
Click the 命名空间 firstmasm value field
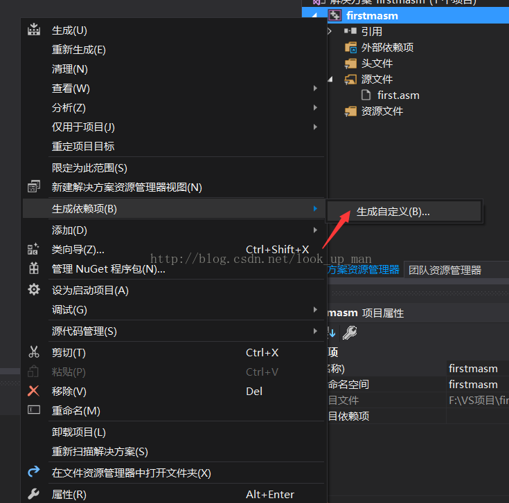[x=478, y=384]
